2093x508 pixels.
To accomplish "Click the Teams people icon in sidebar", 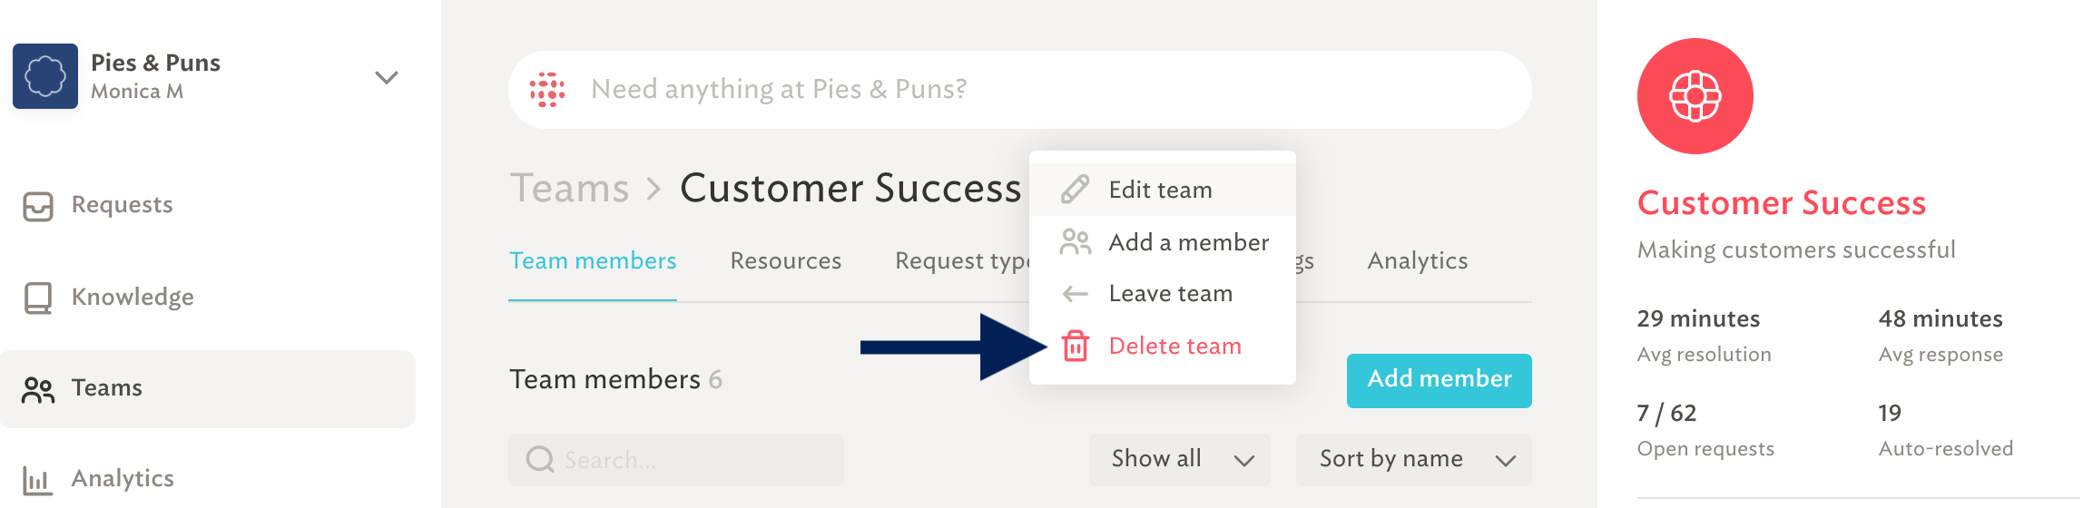I will pos(38,389).
